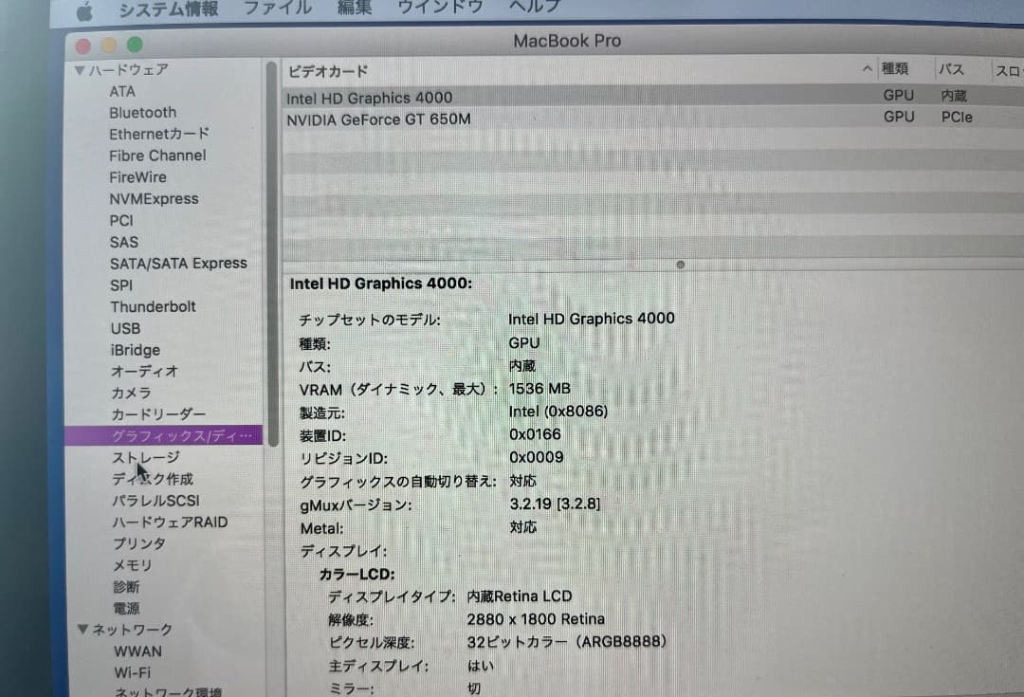Select Bluetooth in the hardware list
Viewport: 1024px width, 697px height.
tap(142, 112)
